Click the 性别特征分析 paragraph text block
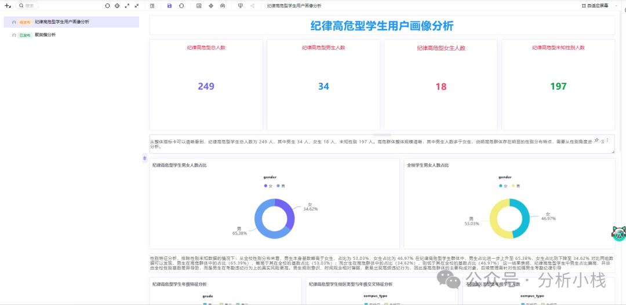 [382, 263]
